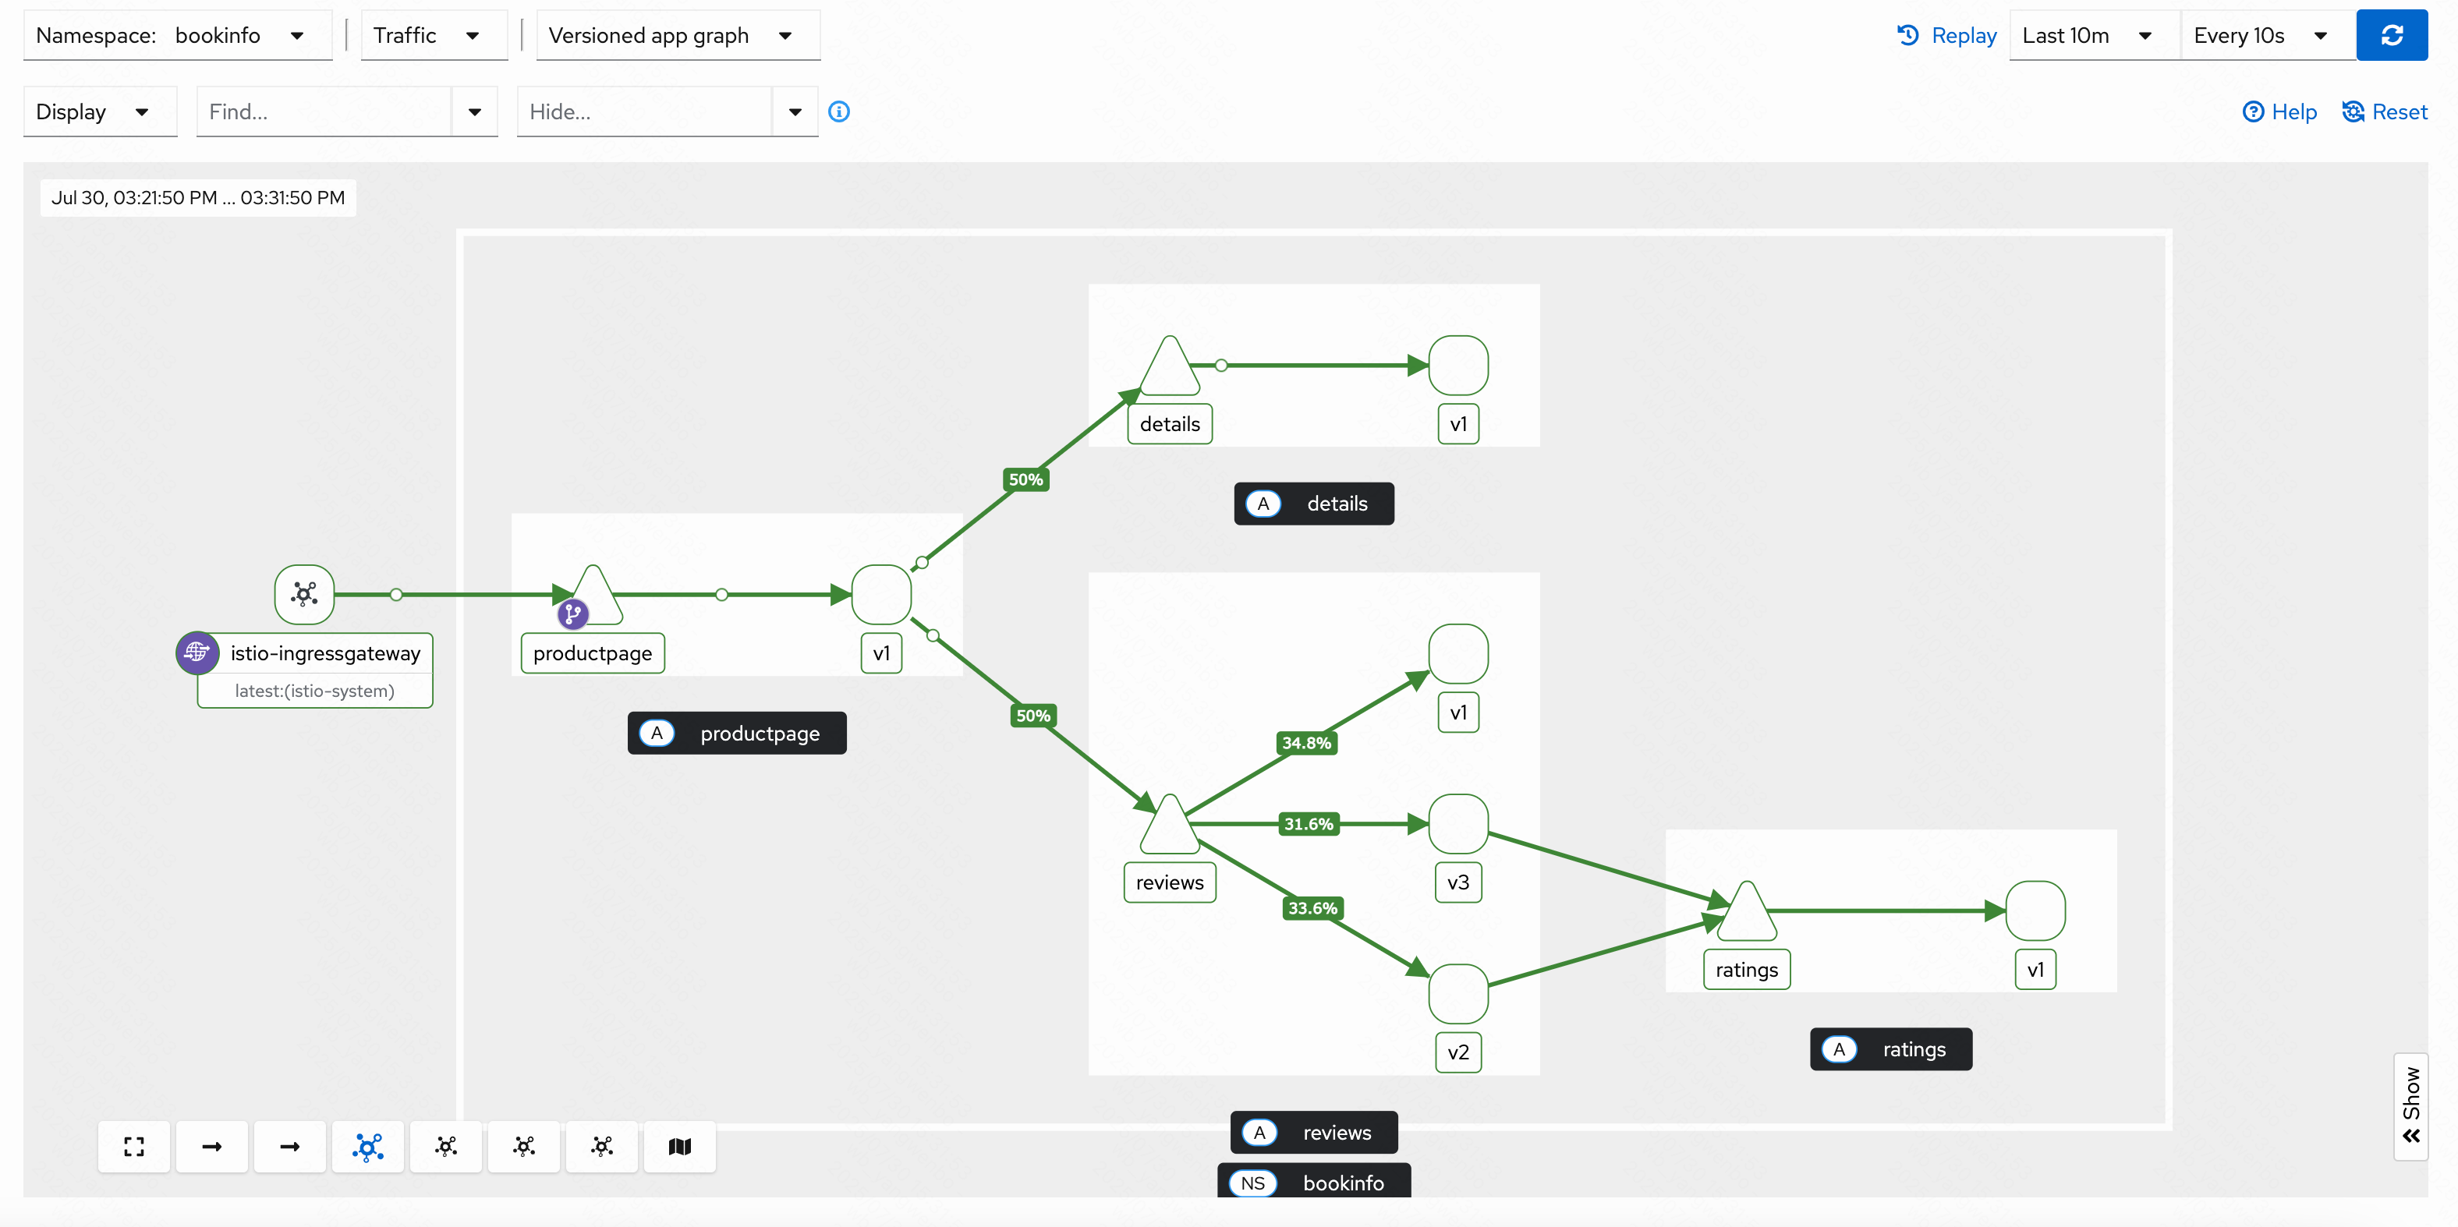
Task: Click the zoom-to-fit graph icon
Action: point(133,1146)
